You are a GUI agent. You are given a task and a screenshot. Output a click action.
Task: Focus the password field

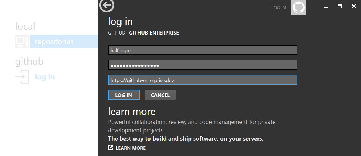click(x=203, y=65)
